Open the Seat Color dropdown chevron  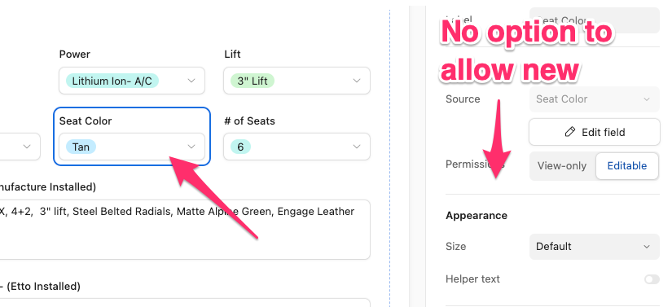pos(191,147)
